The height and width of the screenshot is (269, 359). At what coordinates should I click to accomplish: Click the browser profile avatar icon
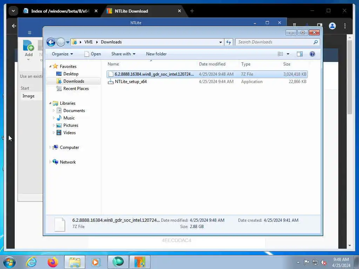coord(332,26)
